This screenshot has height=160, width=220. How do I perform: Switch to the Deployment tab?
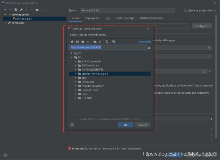coord(92,18)
